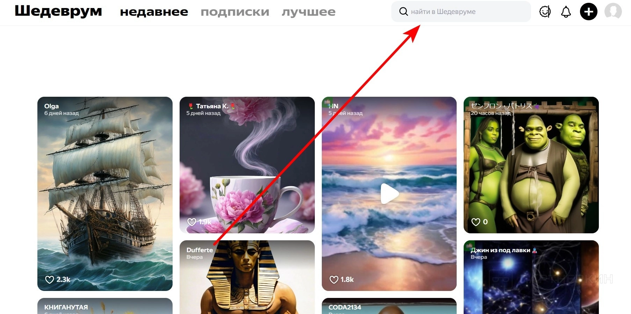Like the HN sunset video post
Screen dimensions: 631x314
pyautogui.click(x=334, y=279)
